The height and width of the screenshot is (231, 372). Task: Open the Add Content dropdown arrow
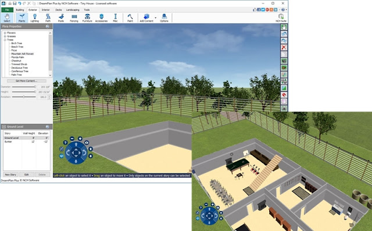point(156,18)
